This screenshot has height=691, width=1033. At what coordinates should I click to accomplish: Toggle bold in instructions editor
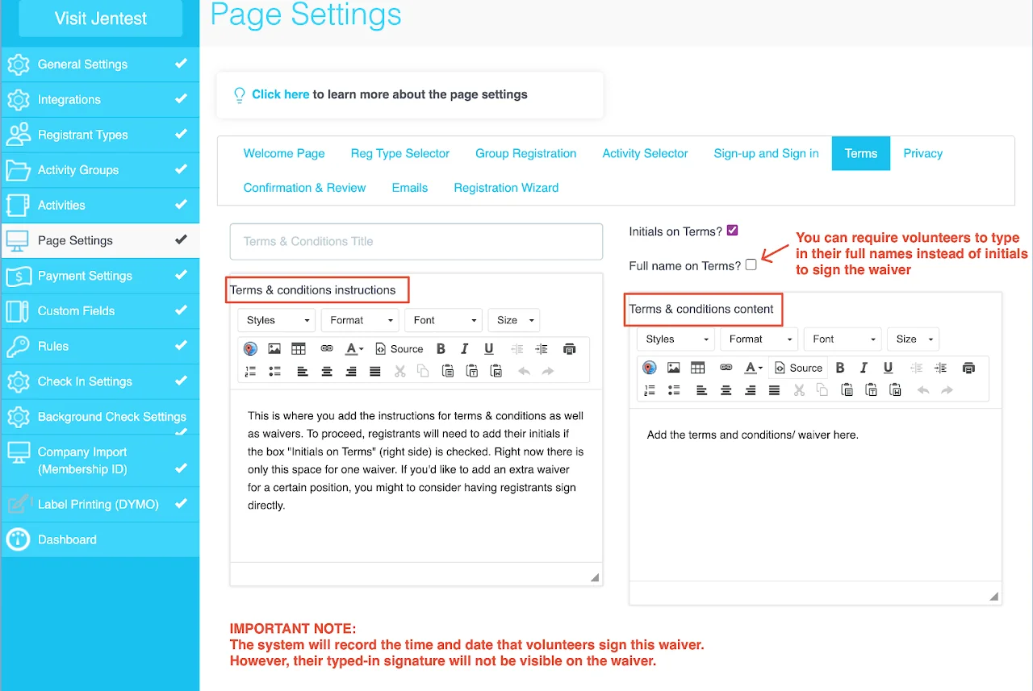441,349
